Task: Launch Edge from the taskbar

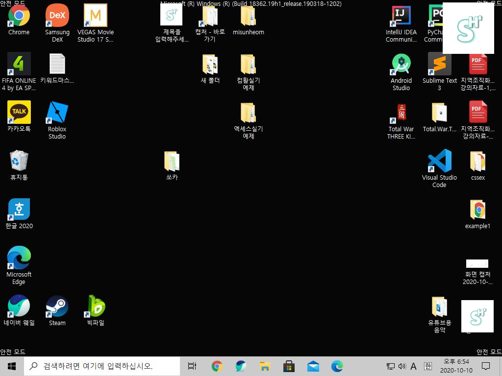Action: (x=337, y=366)
